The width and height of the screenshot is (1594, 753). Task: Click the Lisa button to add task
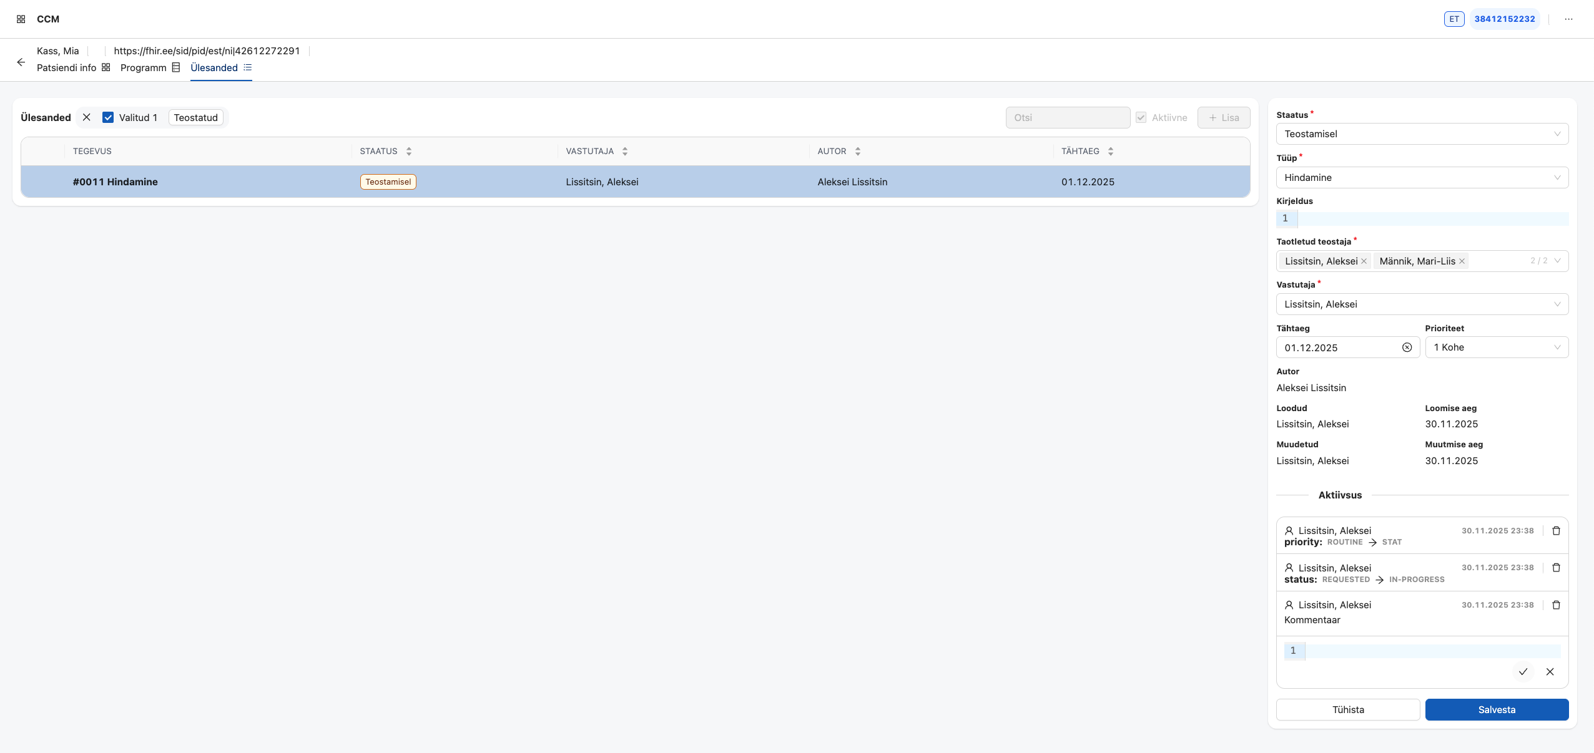[1223, 117]
